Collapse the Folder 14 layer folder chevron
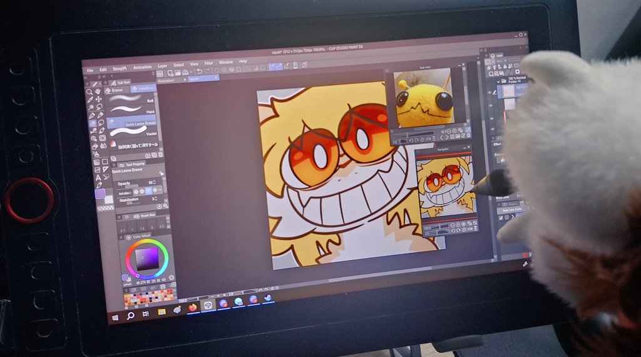This screenshot has width=641, height=357. pyautogui.click(x=498, y=81)
